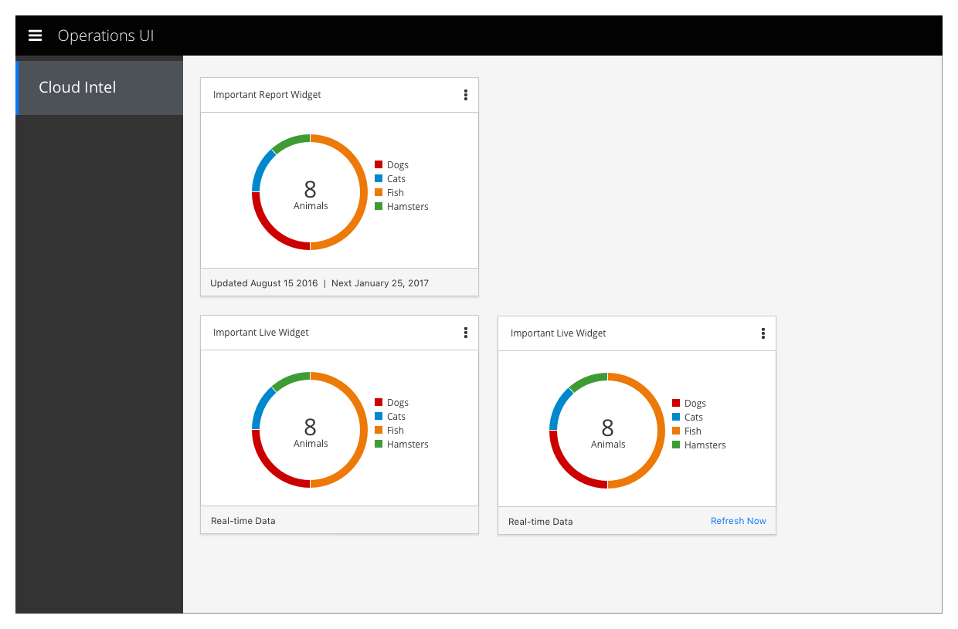
Task: Open kebab menu on Important Report Widget
Action: coord(465,95)
